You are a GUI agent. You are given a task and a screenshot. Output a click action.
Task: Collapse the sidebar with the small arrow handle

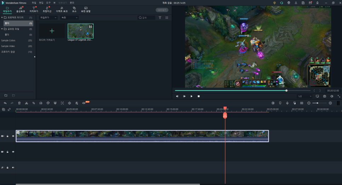tap(34, 57)
